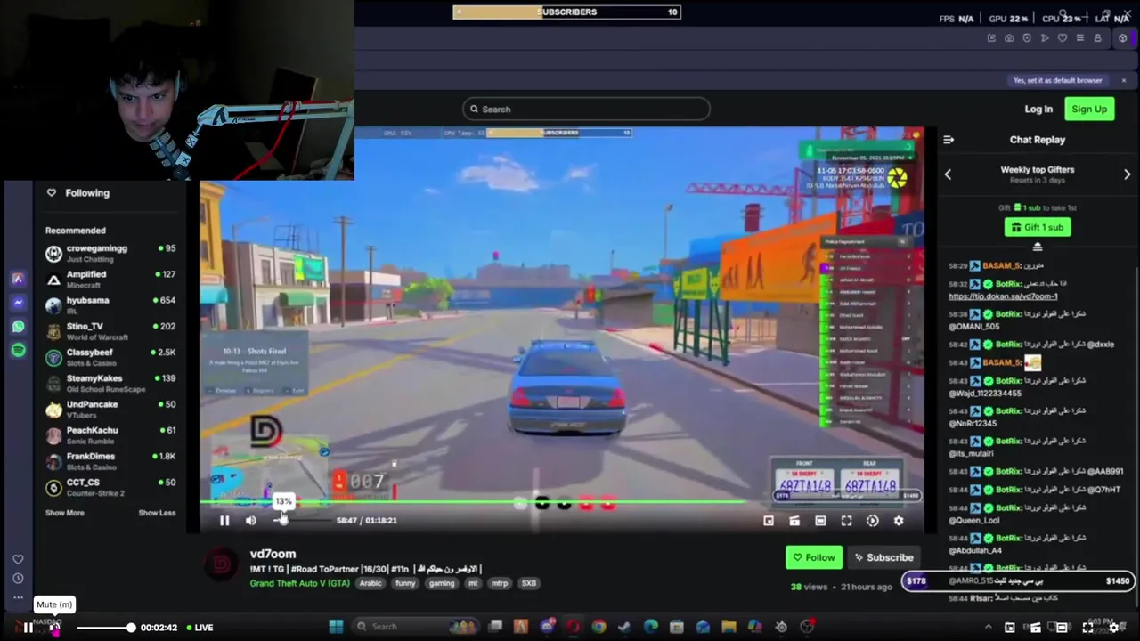Click the playback speed icon in player

873,521
